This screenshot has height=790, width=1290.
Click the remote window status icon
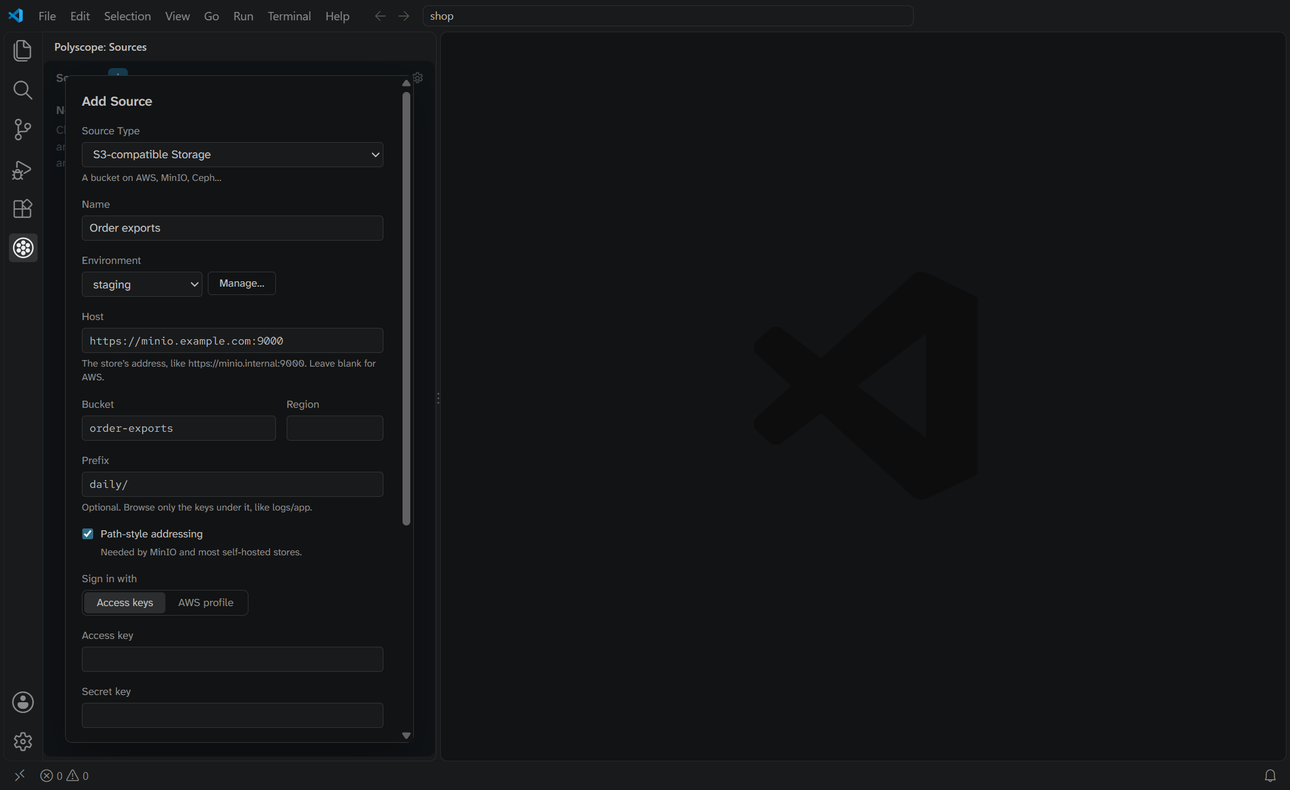point(20,775)
